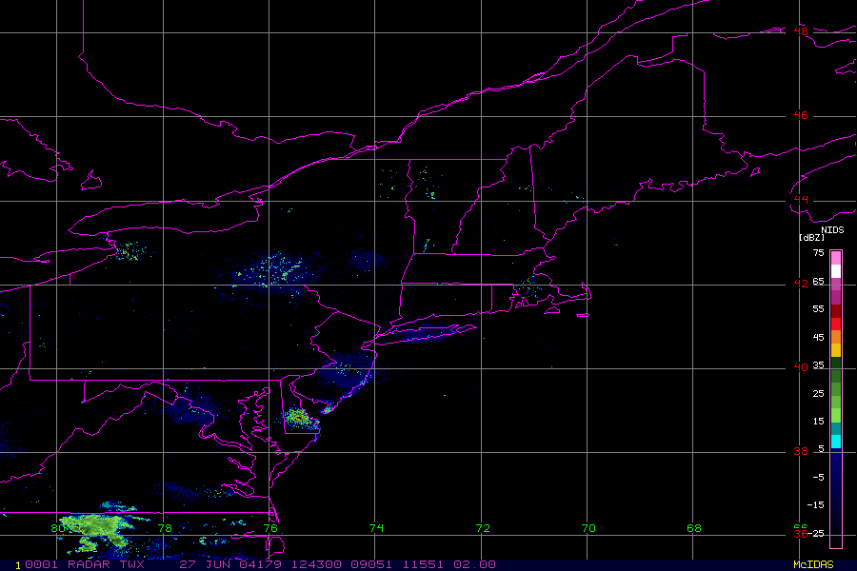Click the 25 dBZ scale value
The height and width of the screenshot is (571, 857).
coord(818,393)
